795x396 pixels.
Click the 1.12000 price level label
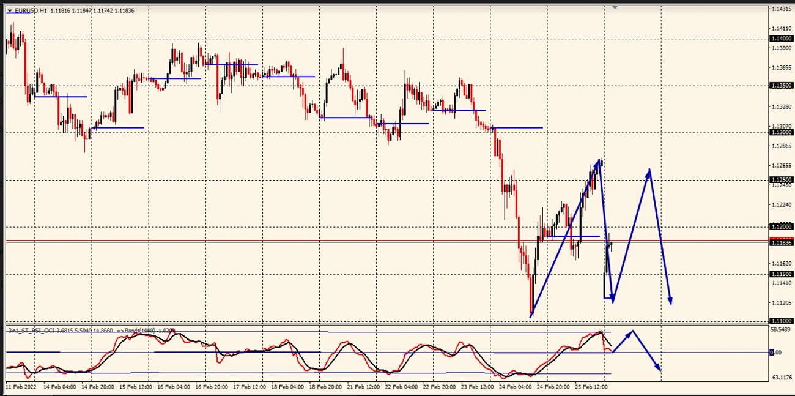(781, 226)
